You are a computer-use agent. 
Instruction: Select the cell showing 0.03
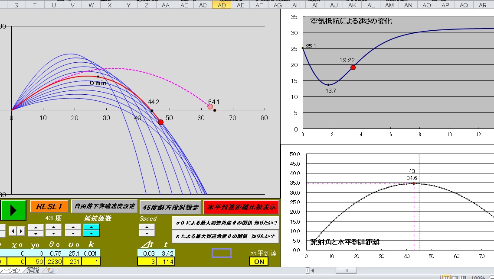click(x=147, y=253)
